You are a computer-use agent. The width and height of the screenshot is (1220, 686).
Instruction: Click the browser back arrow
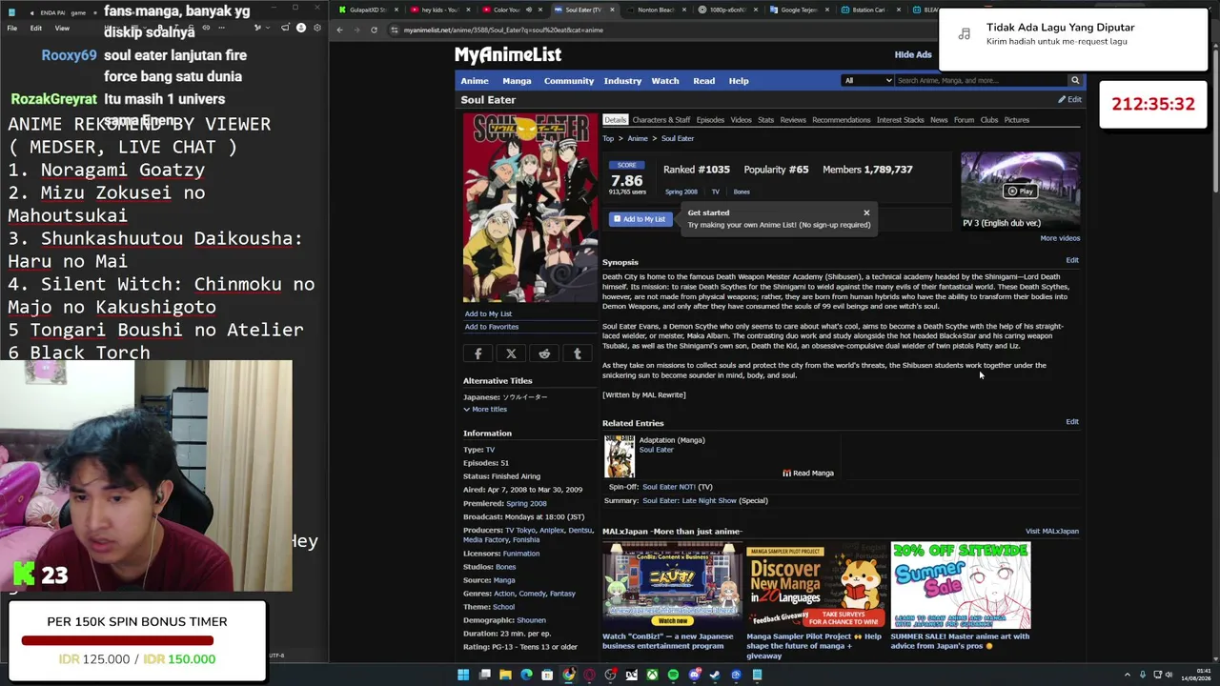339,30
